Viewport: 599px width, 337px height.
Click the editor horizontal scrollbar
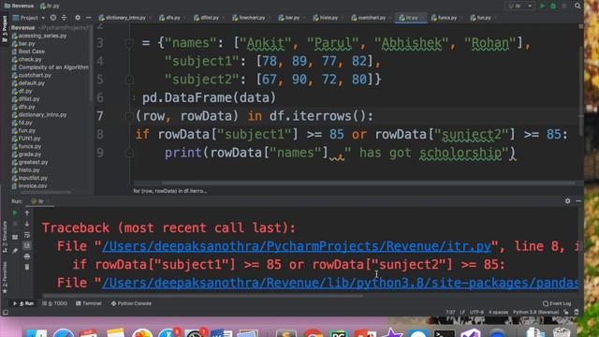click(368, 183)
